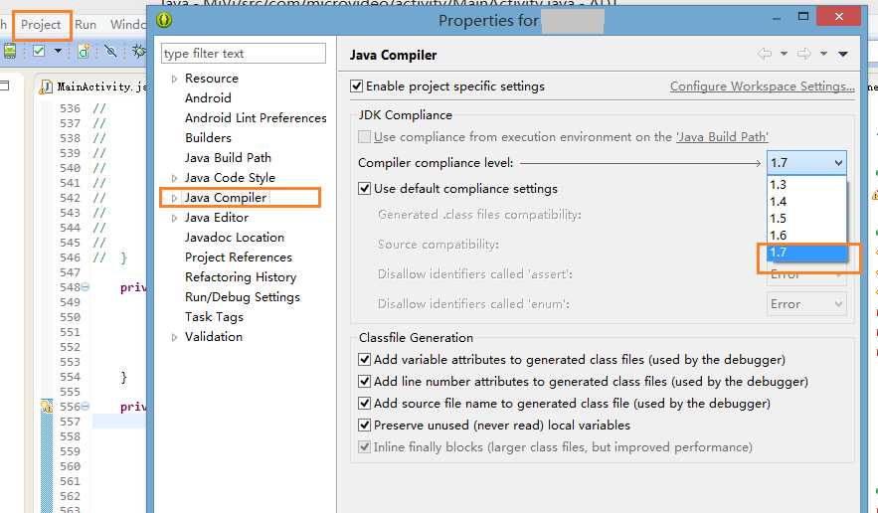Viewport: 878px width, 513px height.
Task: Select Java Build Path in the tree
Action: pyautogui.click(x=228, y=158)
